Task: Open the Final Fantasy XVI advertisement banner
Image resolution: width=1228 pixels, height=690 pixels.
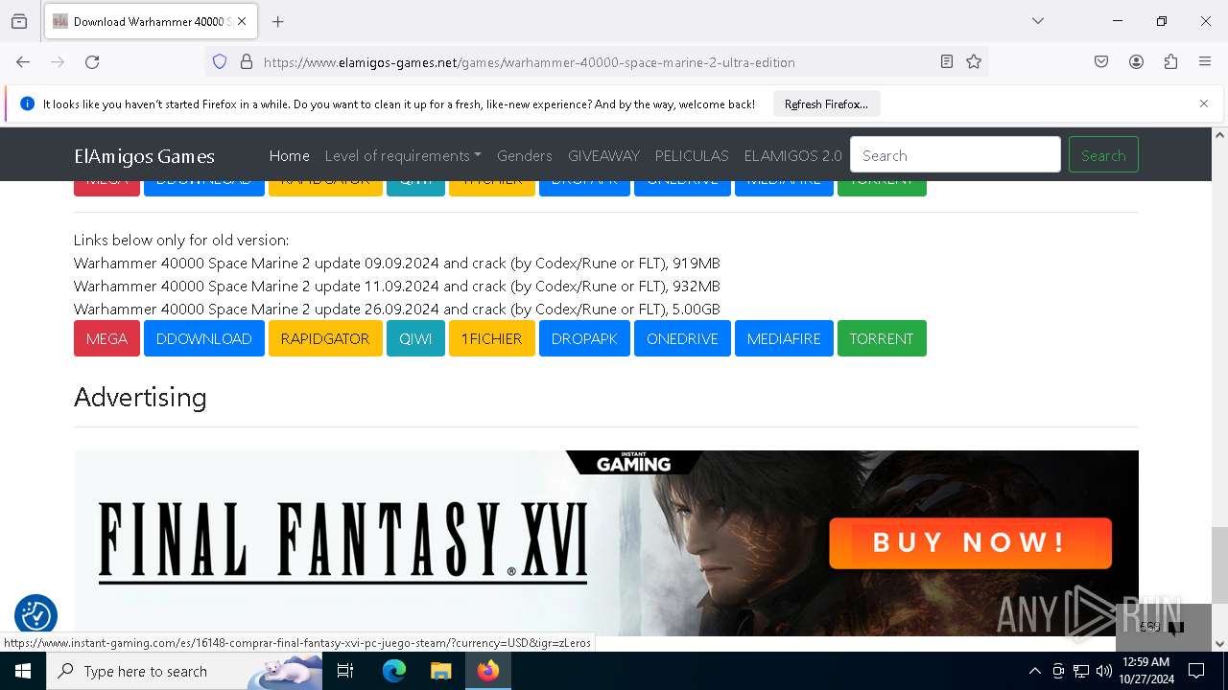Action: coord(606,543)
